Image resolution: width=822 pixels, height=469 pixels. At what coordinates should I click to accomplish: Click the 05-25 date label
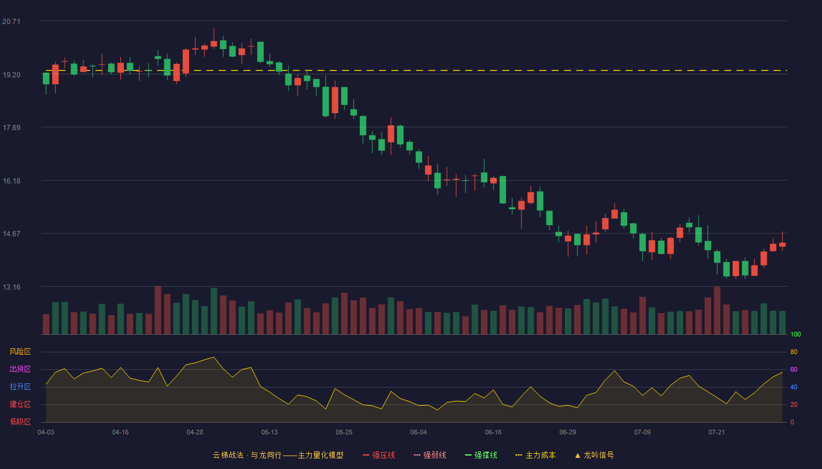point(344,432)
